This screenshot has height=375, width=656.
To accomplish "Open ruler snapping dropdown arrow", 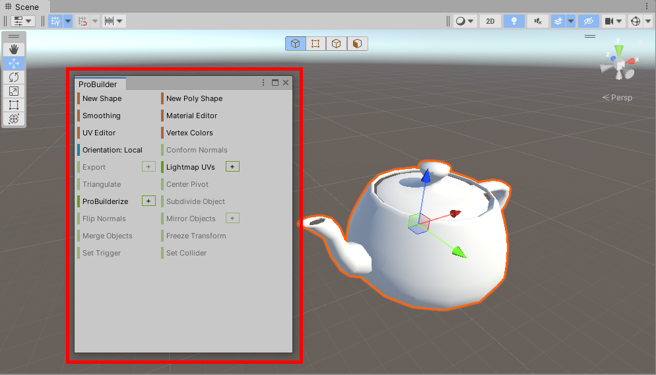I will point(119,21).
